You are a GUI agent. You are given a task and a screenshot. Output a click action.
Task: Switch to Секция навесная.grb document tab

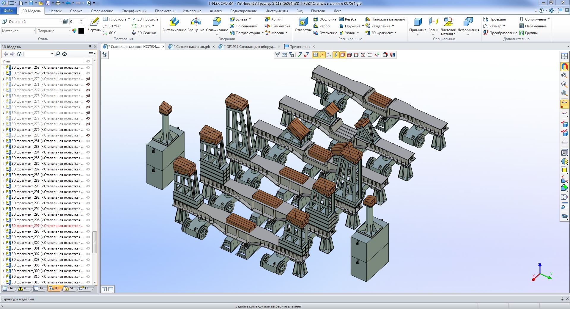click(191, 47)
